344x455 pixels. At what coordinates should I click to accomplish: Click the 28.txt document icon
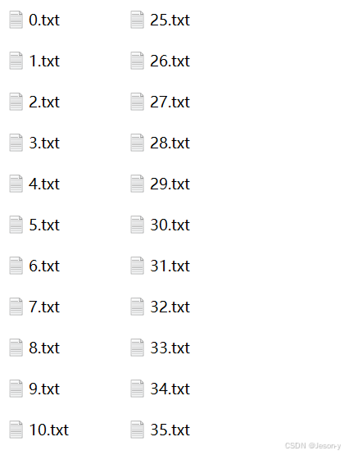[137, 143]
